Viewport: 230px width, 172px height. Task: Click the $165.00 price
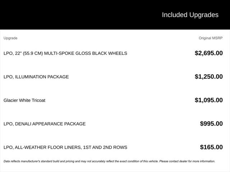click(211, 147)
